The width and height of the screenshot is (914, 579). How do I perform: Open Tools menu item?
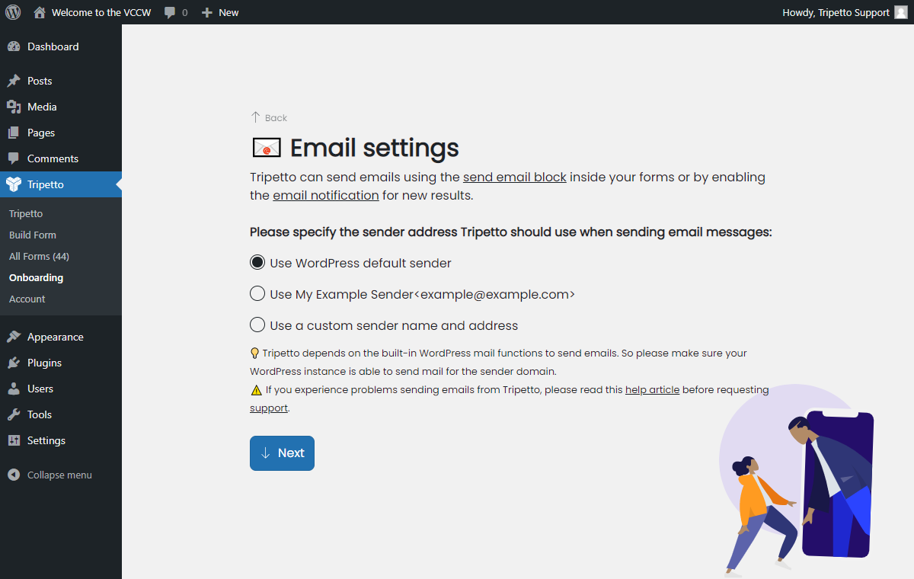click(x=61, y=414)
